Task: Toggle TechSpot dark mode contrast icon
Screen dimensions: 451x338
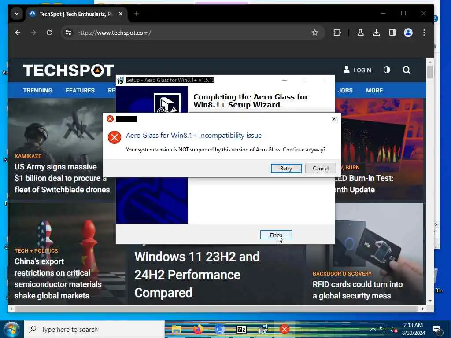Action: pos(387,70)
